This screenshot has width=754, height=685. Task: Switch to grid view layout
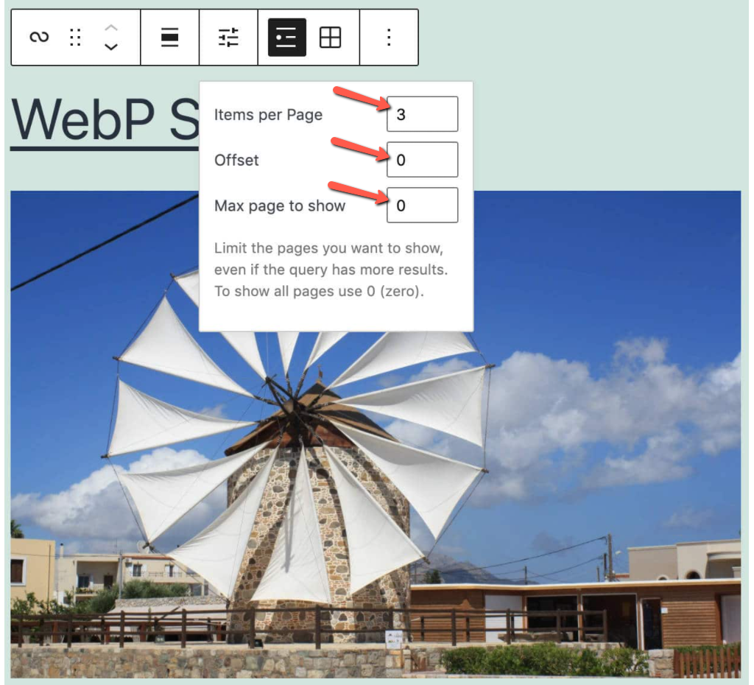click(330, 38)
